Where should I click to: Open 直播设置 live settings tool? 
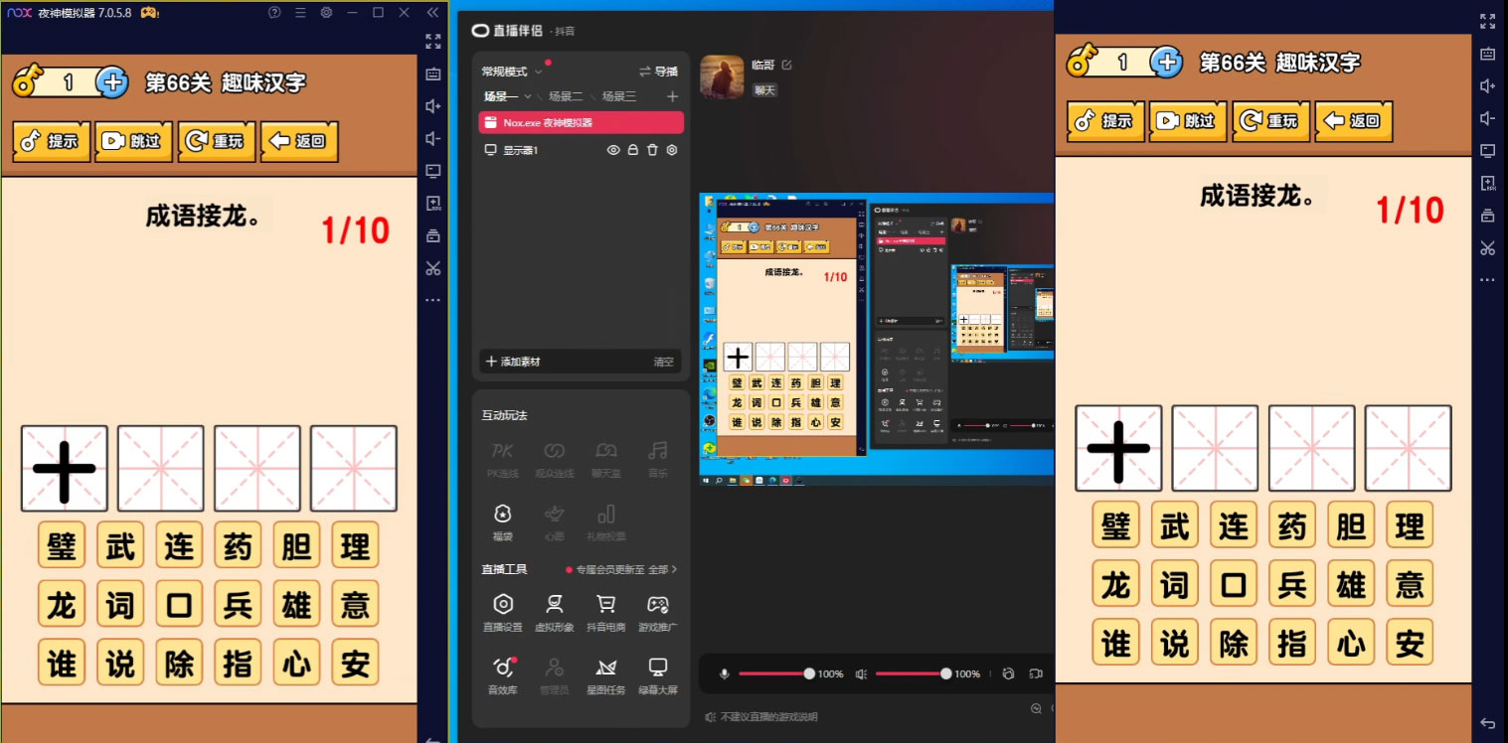(x=503, y=611)
